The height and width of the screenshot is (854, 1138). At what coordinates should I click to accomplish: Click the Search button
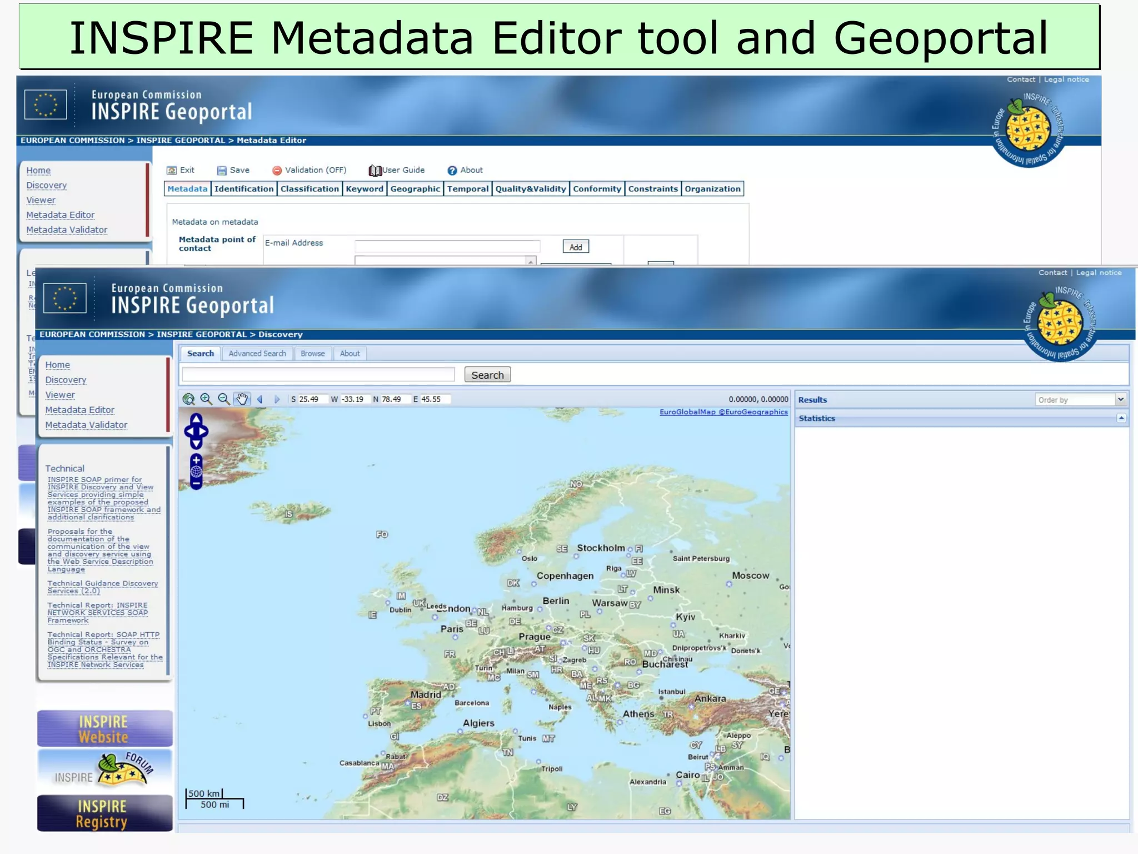point(487,375)
